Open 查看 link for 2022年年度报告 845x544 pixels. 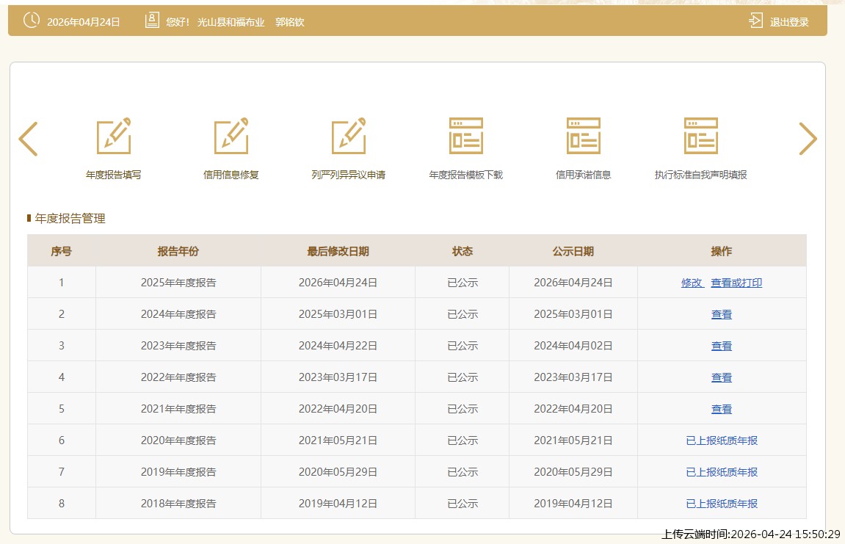point(722,377)
